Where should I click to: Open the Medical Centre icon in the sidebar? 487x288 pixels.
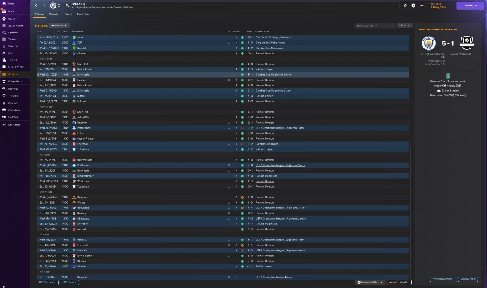pyautogui.click(x=4, y=67)
